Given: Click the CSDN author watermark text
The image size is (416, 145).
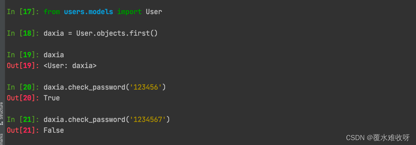Looking at the screenshot, I should [x=378, y=137].
